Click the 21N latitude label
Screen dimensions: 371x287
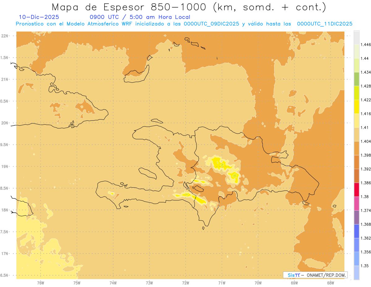(x=5, y=79)
